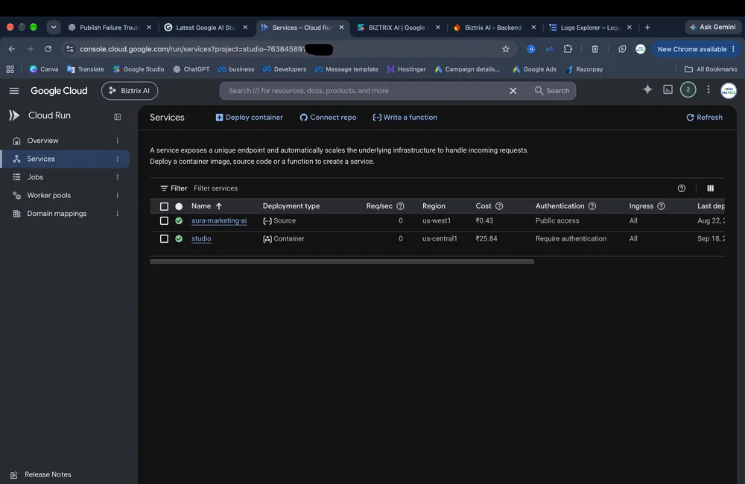Open the tab search dropdown arrow

(x=53, y=28)
